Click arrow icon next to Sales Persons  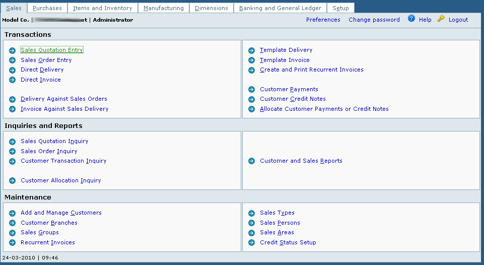(251, 223)
